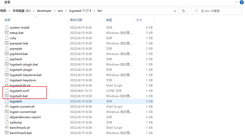This screenshot has width=245, height=137.
Task: Click the ingest-convert.sh script icon
Action: click(7, 106)
